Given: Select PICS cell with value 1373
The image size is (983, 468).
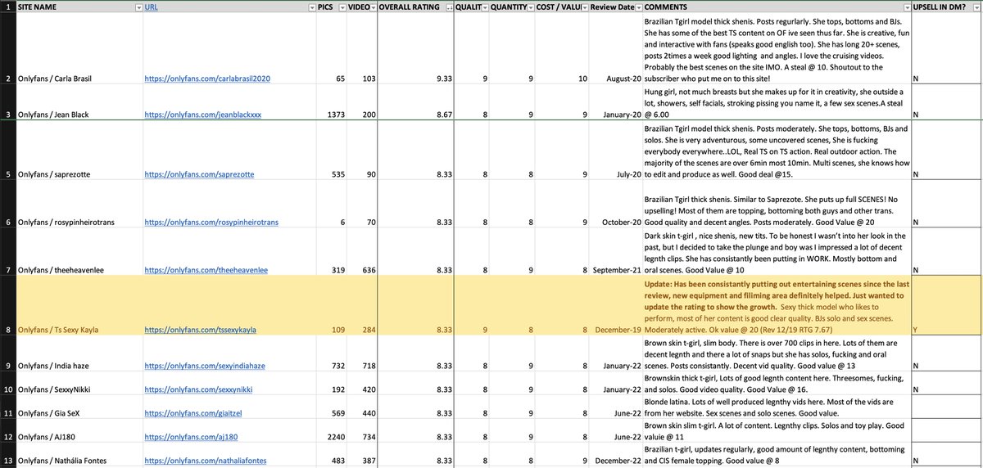Looking at the screenshot, I should pos(332,103).
